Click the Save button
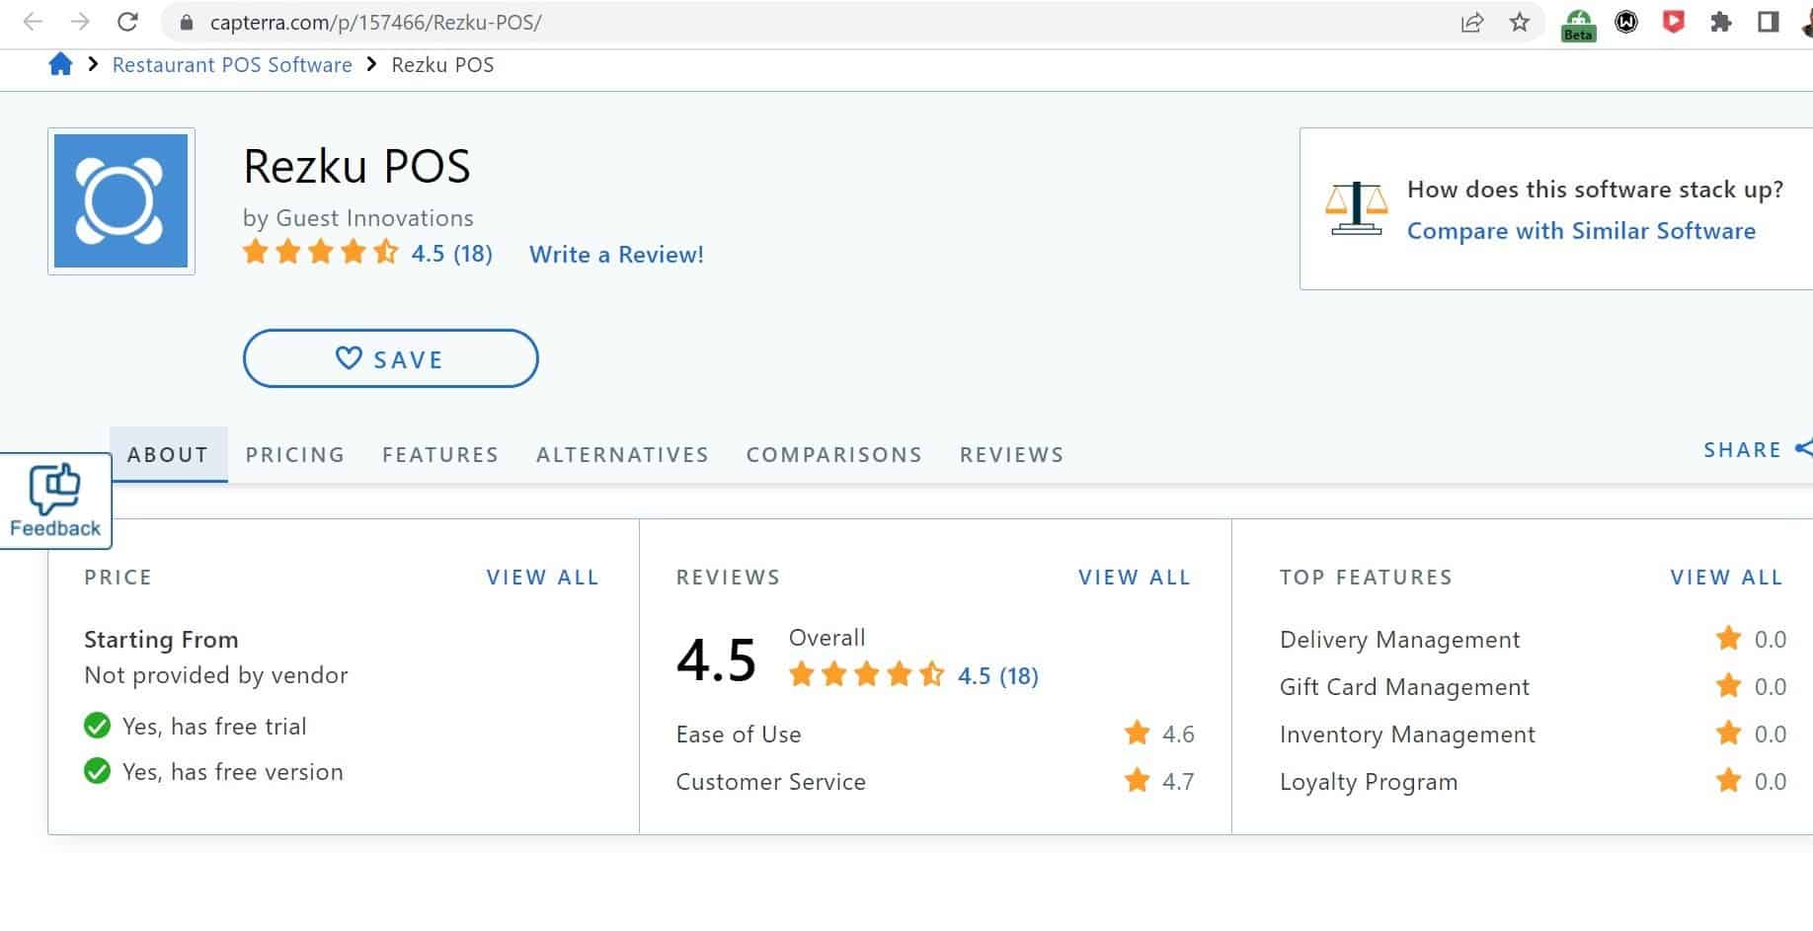 point(391,358)
